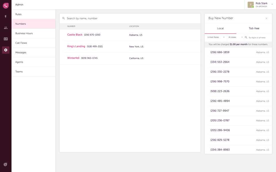Select the settings gear icon
Viewport: 276px width, 172px height.
point(5,50)
